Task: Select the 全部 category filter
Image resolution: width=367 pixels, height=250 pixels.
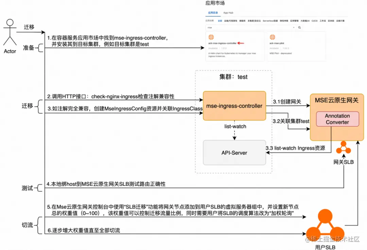Action: (220, 21)
